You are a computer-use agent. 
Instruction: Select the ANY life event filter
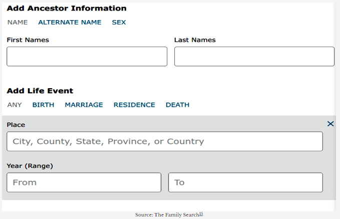(15, 105)
